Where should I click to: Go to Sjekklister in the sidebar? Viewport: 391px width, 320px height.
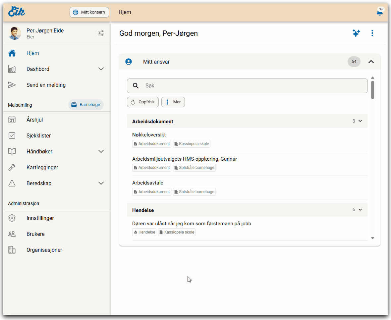click(x=38, y=136)
